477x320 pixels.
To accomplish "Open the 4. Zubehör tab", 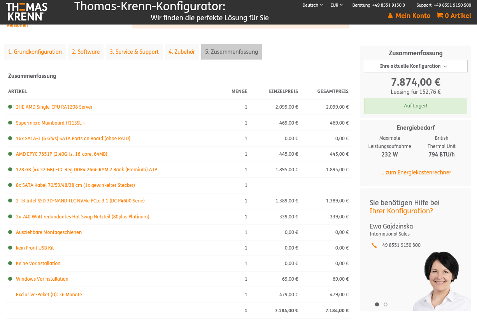I will pos(182,52).
